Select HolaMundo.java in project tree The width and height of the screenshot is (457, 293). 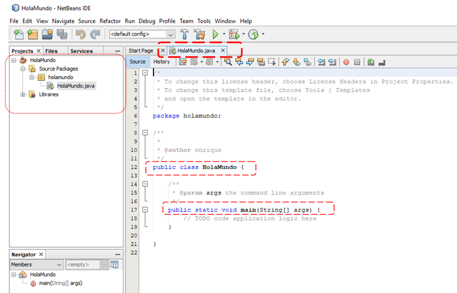(76, 86)
